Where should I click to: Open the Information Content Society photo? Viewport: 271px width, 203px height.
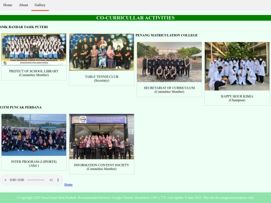tap(101, 136)
